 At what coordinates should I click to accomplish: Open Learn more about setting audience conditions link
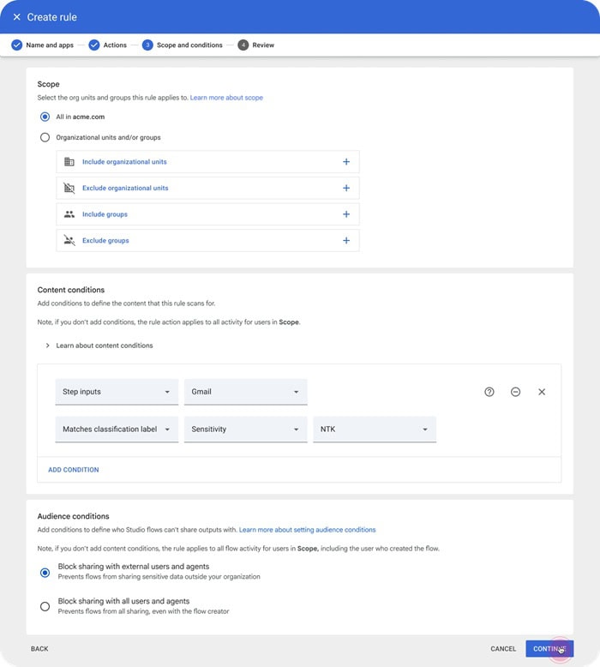307,530
